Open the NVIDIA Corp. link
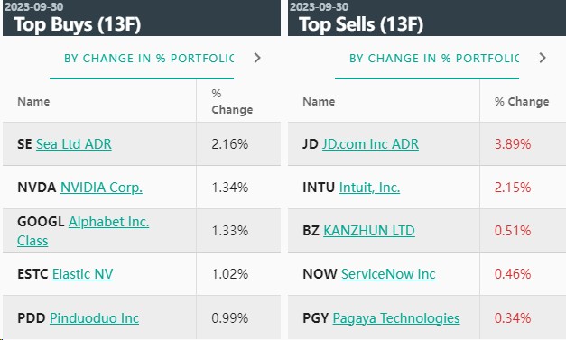The height and width of the screenshot is (340, 566). pos(101,188)
